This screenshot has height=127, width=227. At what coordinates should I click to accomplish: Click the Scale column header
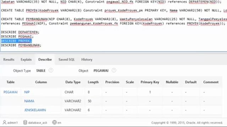coord(130,82)
